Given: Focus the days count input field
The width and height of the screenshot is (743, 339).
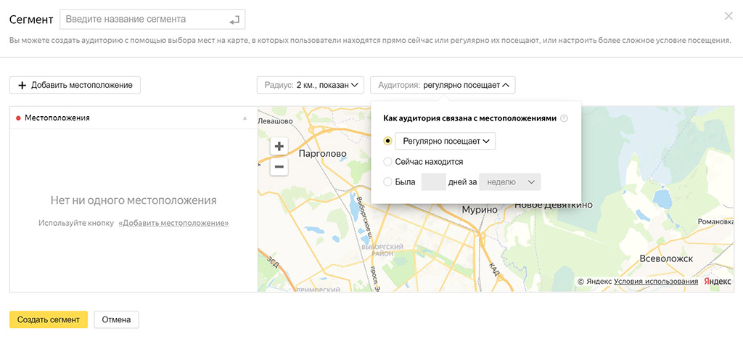Looking at the screenshot, I should 433,182.
